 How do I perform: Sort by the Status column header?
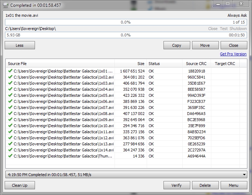click(x=165, y=64)
